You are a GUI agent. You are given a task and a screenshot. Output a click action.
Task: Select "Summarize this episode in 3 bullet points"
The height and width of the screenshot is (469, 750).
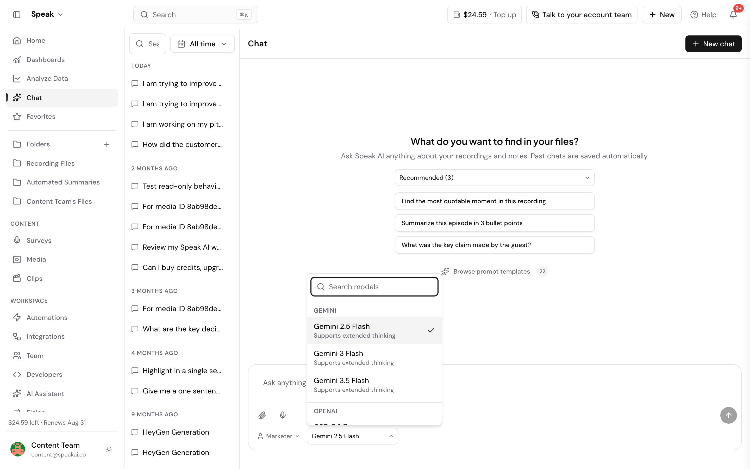[494, 223]
